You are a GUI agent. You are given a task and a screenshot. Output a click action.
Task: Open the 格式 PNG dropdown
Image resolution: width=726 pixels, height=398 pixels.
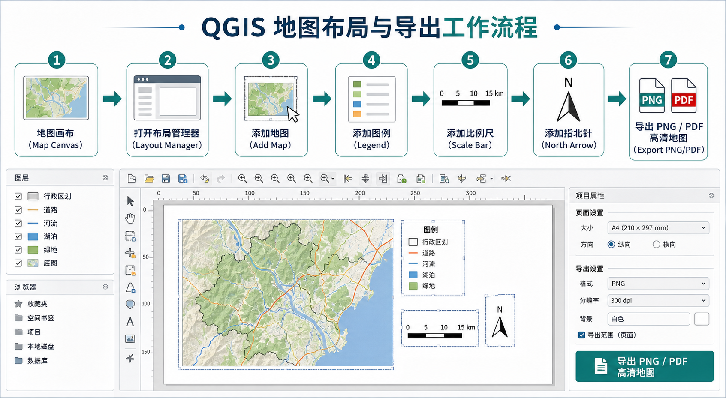[x=658, y=284]
